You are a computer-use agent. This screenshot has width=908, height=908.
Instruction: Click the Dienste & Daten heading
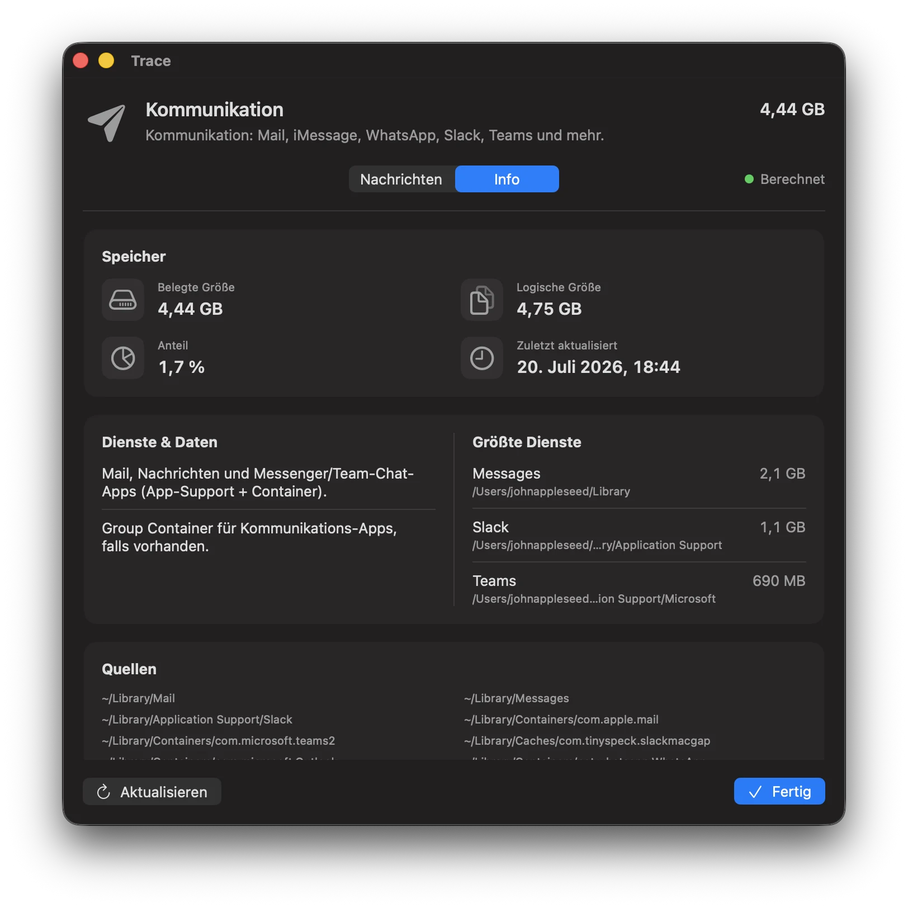click(x=159, y=442)
